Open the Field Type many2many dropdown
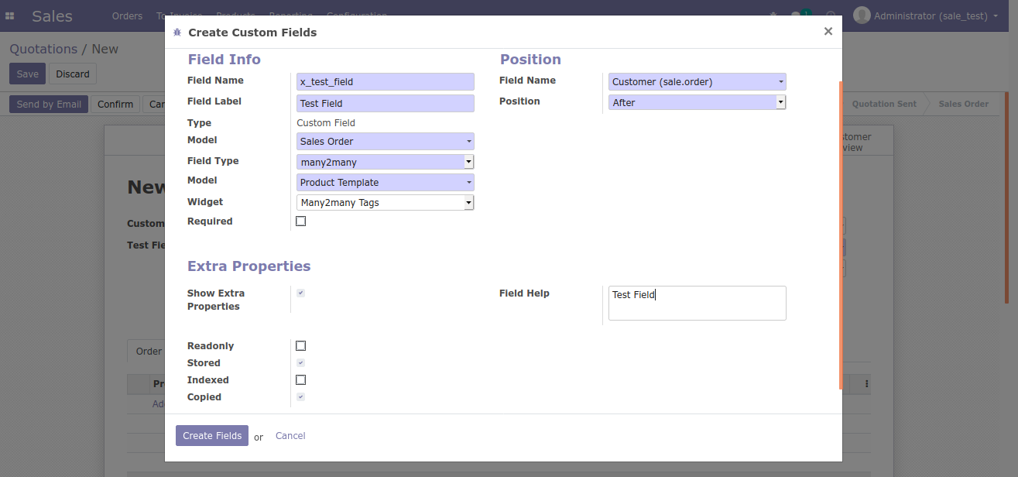 386,162
